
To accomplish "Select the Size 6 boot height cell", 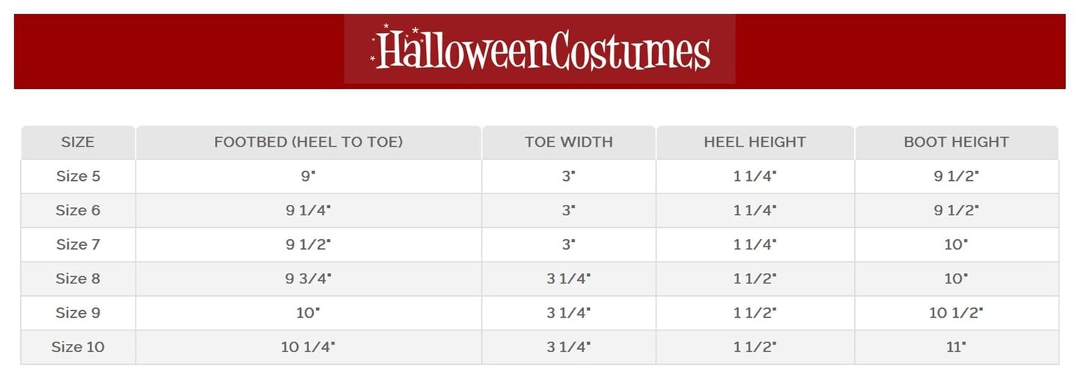I will pos(956,211).
